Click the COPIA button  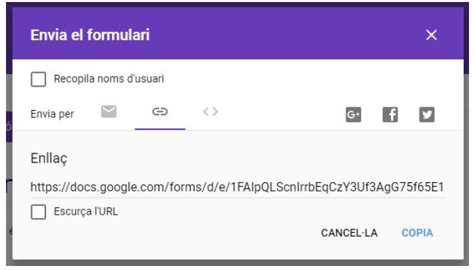click(x=417, y=233)
